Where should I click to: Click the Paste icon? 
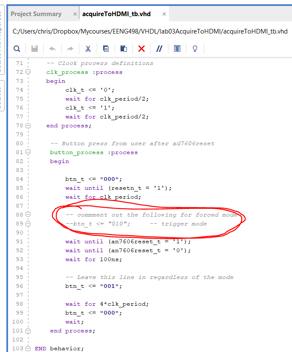point(124,48)
